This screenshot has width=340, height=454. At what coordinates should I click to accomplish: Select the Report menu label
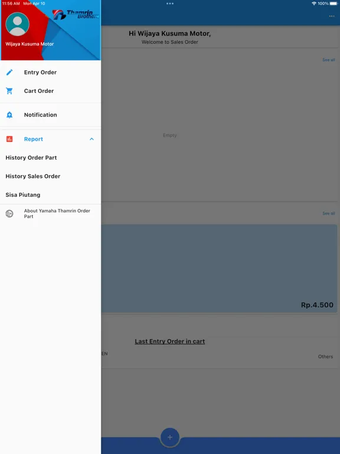click(34, 139)
